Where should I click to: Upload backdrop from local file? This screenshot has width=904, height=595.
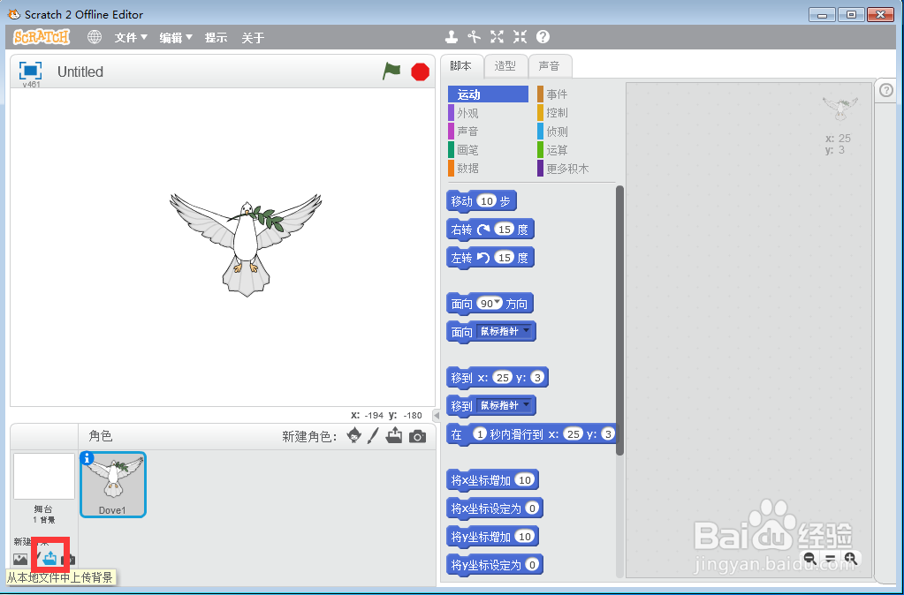(x=50, y=558)
